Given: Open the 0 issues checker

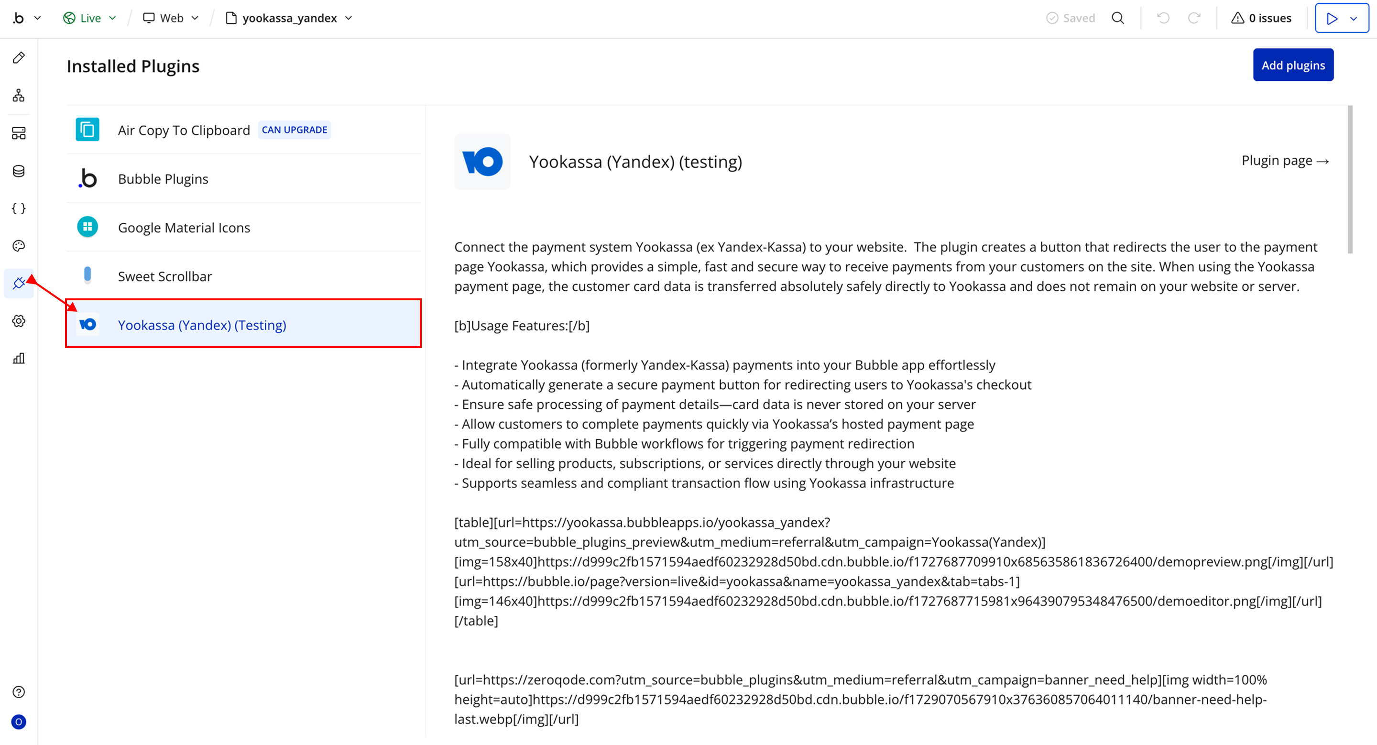Looking at the screenshot, I should 1261,18.
